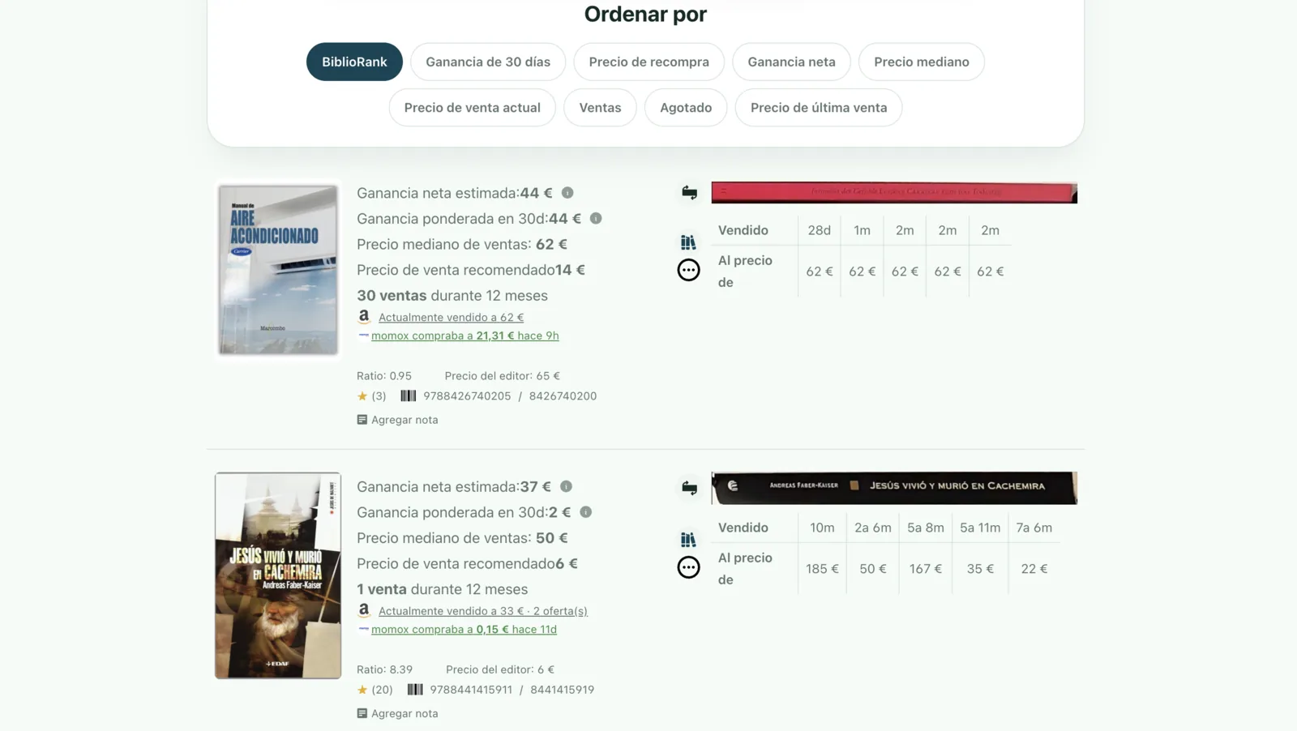Click the barcode icon next to 9788441415911
This screenshot has width=1297, height=731.
point(415,690)
